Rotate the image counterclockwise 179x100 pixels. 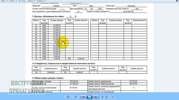(x=102, y=97)
